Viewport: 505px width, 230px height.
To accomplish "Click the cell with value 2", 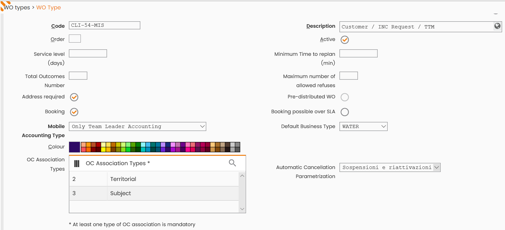I will (x=88, y=179).
